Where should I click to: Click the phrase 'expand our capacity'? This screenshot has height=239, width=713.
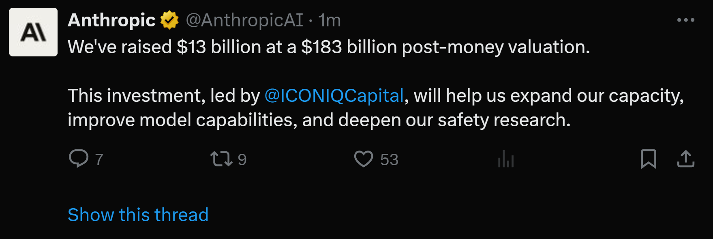point(597,96)
